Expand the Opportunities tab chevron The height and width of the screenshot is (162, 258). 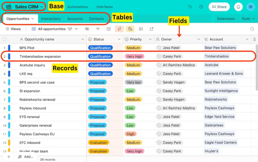pyautogui.click(x=33, y=19)
